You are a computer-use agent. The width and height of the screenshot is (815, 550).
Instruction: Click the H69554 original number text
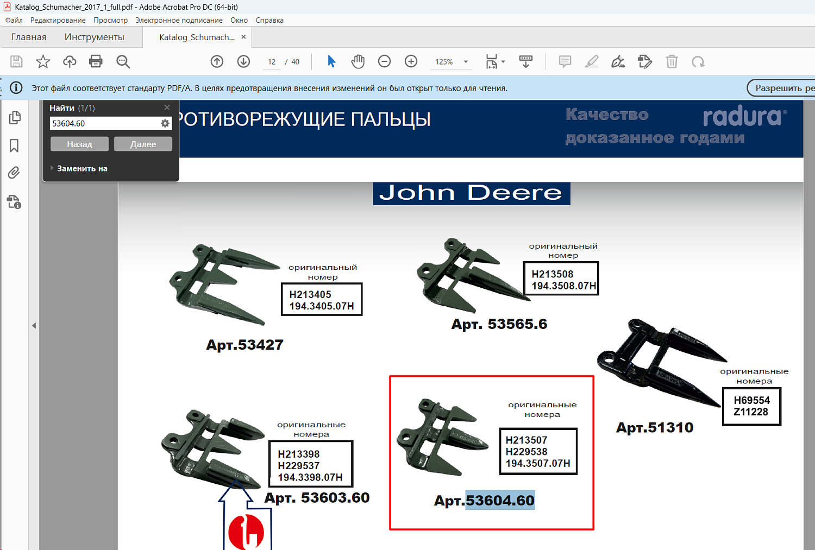(751, 400)
